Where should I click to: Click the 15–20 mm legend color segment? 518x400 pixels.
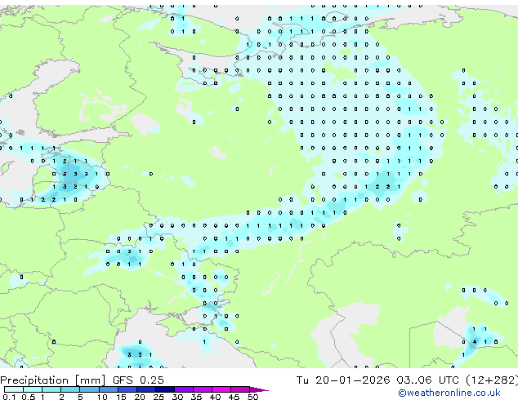point(127,389)
